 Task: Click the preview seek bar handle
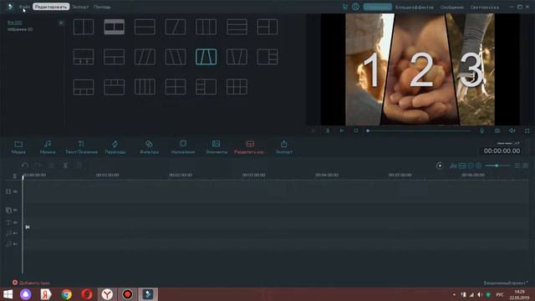pyautogui.click(x=368, y=130)
